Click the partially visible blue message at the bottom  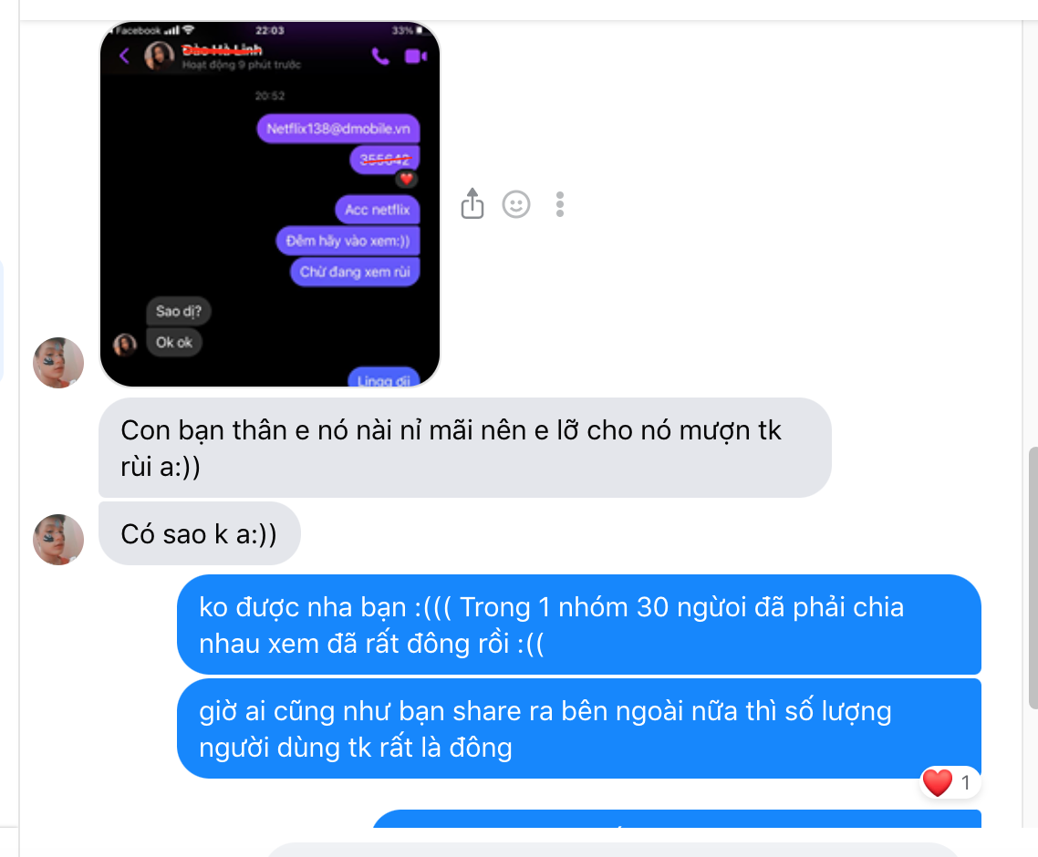676,819
